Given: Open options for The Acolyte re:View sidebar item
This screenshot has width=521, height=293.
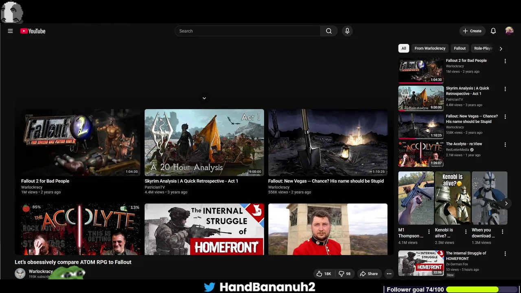Looking at the screenshot, I should (505, 144).
